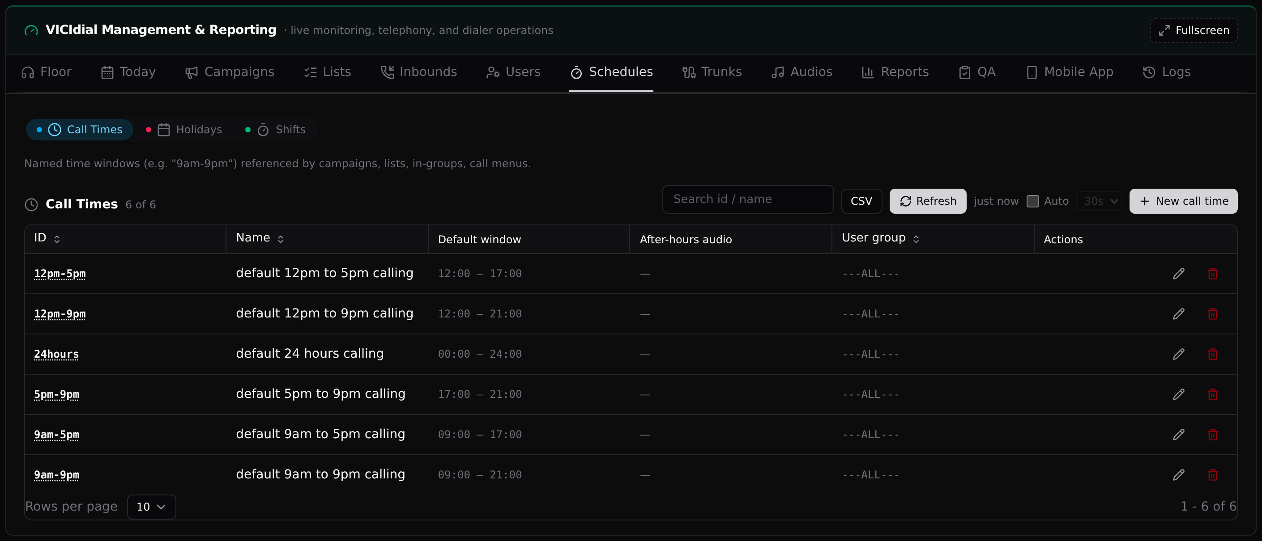Open the Trunks tab
The image size is (1262, 541).
(x=712, y=72)
